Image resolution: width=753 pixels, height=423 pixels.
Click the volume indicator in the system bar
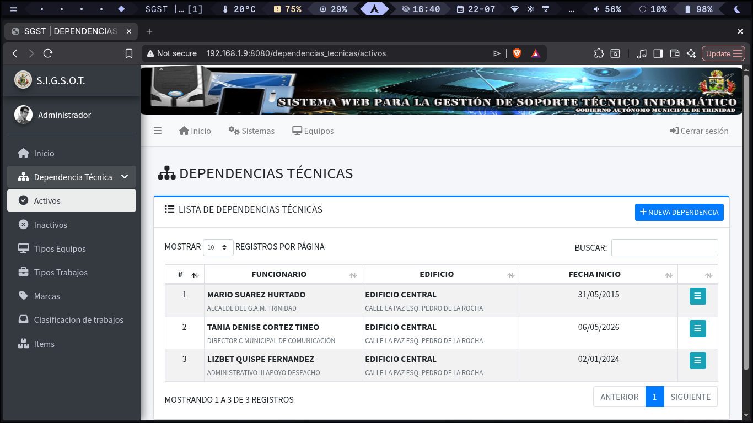click(607, 9)
